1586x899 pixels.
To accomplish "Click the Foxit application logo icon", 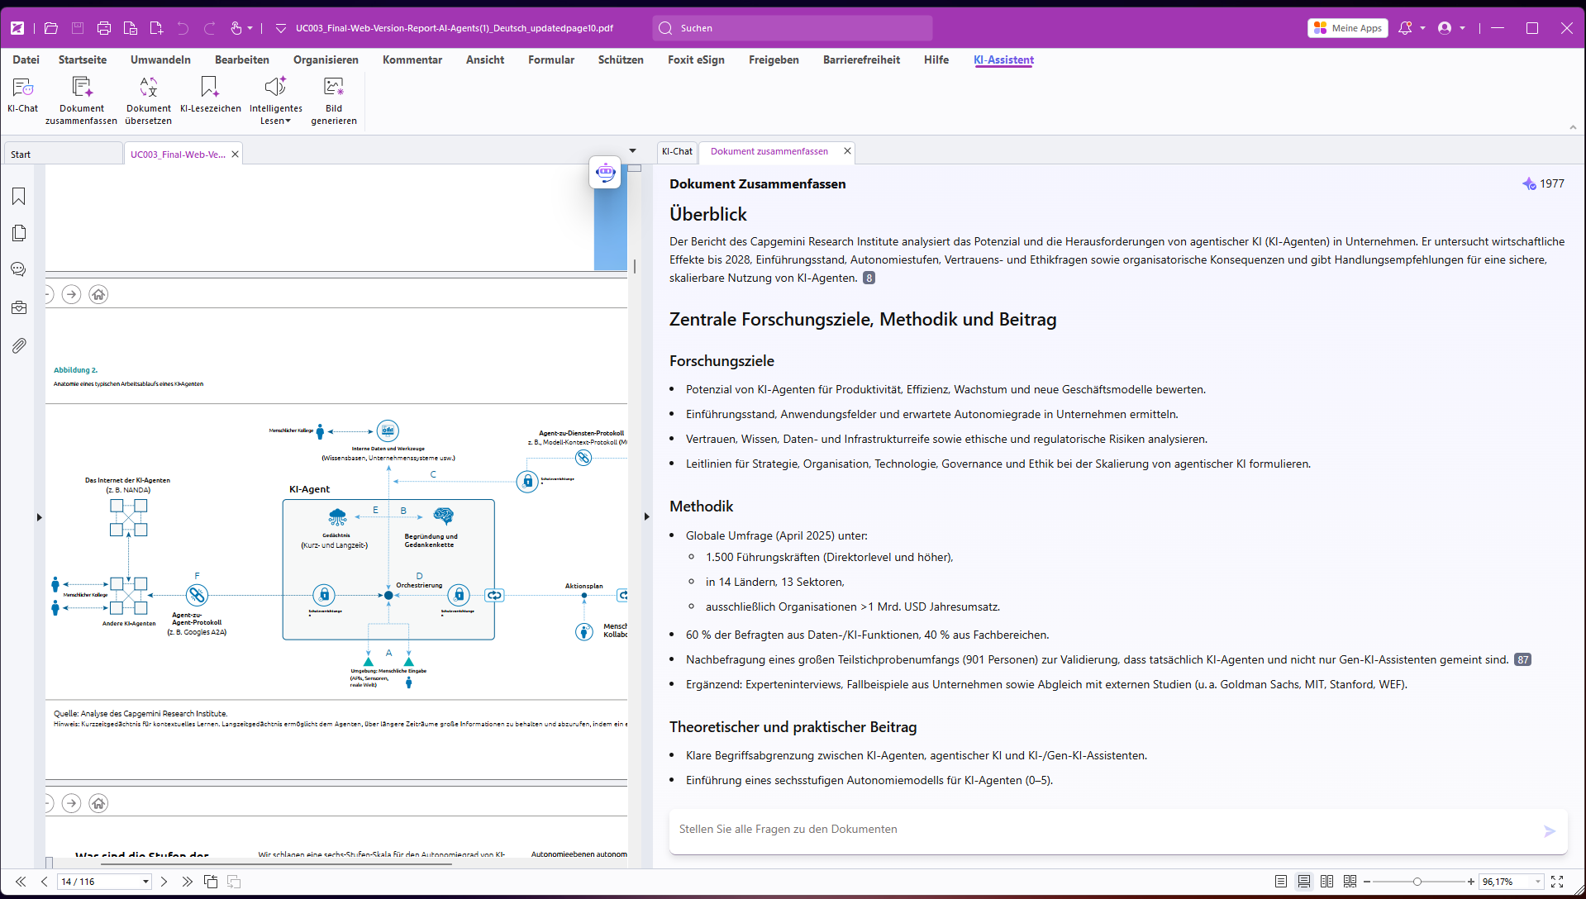I will point(17,28).
